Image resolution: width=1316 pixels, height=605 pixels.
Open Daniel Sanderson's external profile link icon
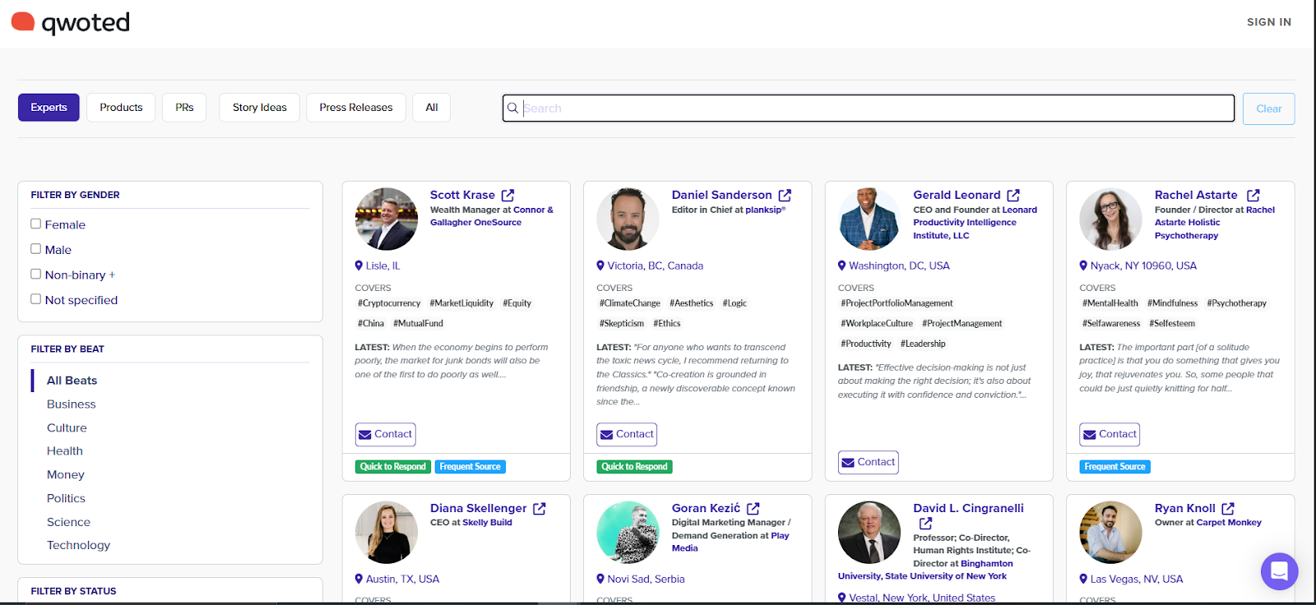(x=785, y=196)
